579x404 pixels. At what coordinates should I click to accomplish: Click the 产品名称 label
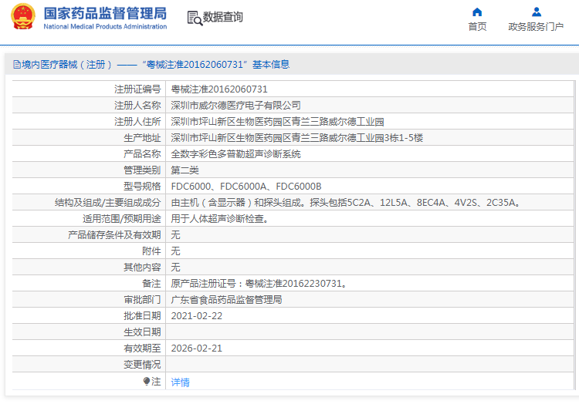pos(142,154)
